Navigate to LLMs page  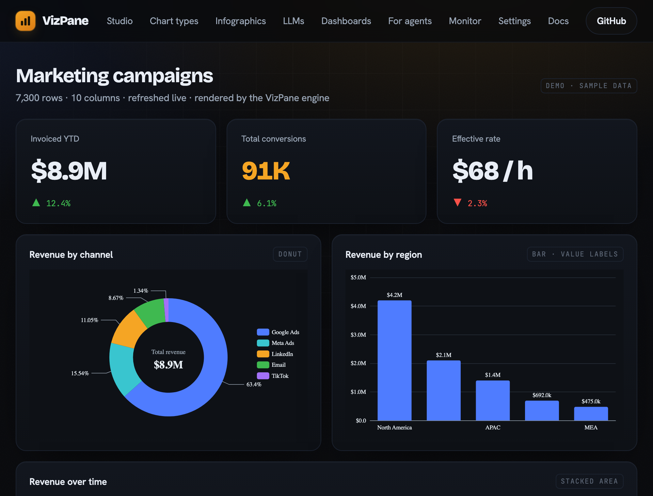click(x=294, y=21)
